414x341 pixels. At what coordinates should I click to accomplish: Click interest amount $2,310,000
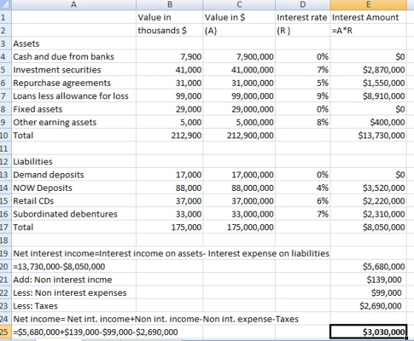[x=368, y=214]
